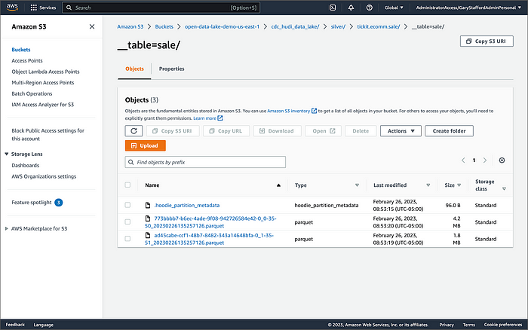Open the Global region dropdown
This screenshot has height=330, width=528.
click(x=394, y=8)
